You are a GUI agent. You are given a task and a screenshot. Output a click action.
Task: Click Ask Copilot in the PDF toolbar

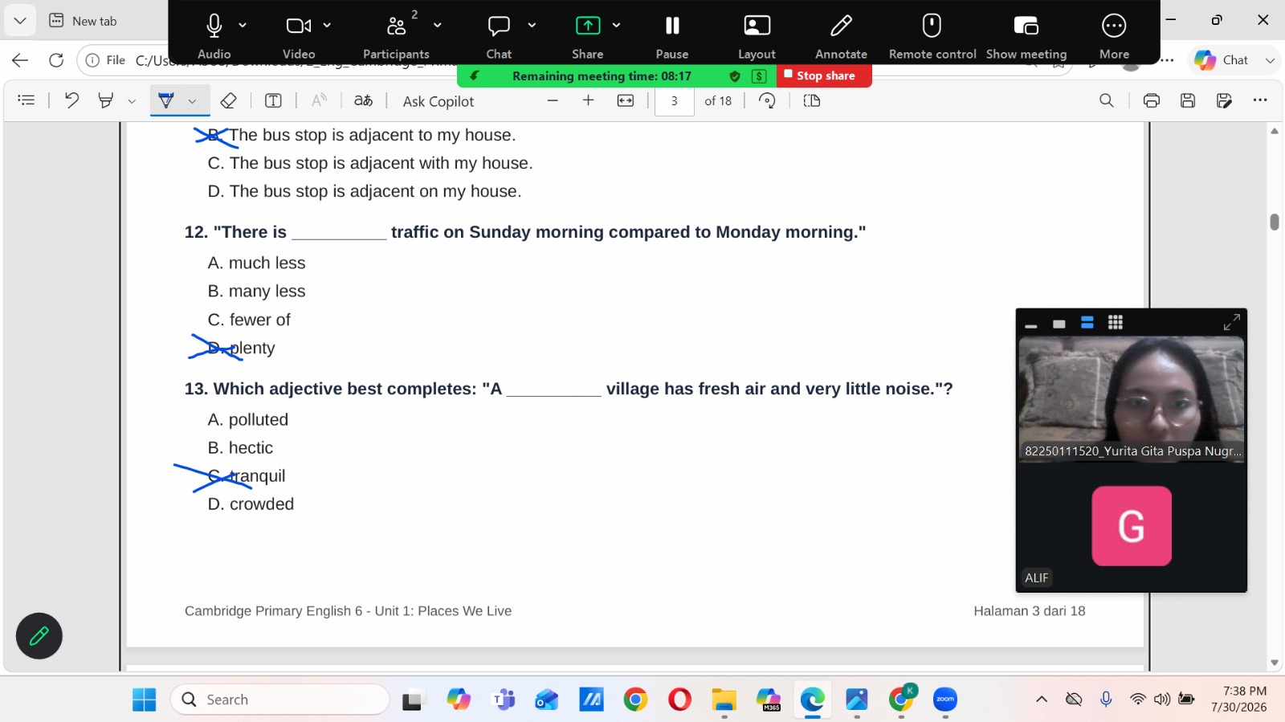(x=439, y=101)
